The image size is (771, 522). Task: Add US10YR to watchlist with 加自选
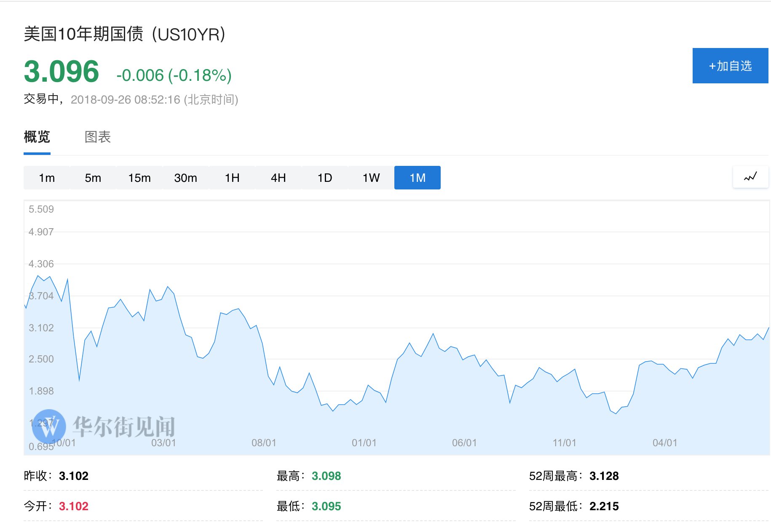click(730, 66)
